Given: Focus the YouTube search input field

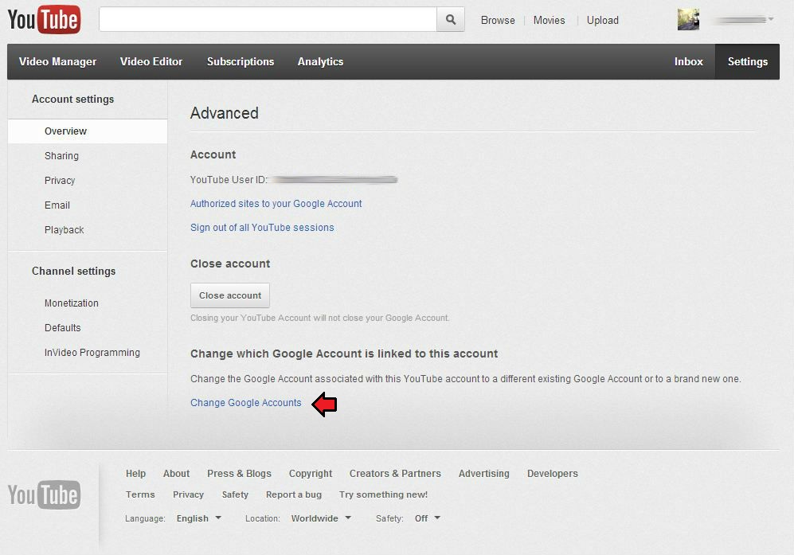Looking at the screenshot, I should (x=268, y=19).
